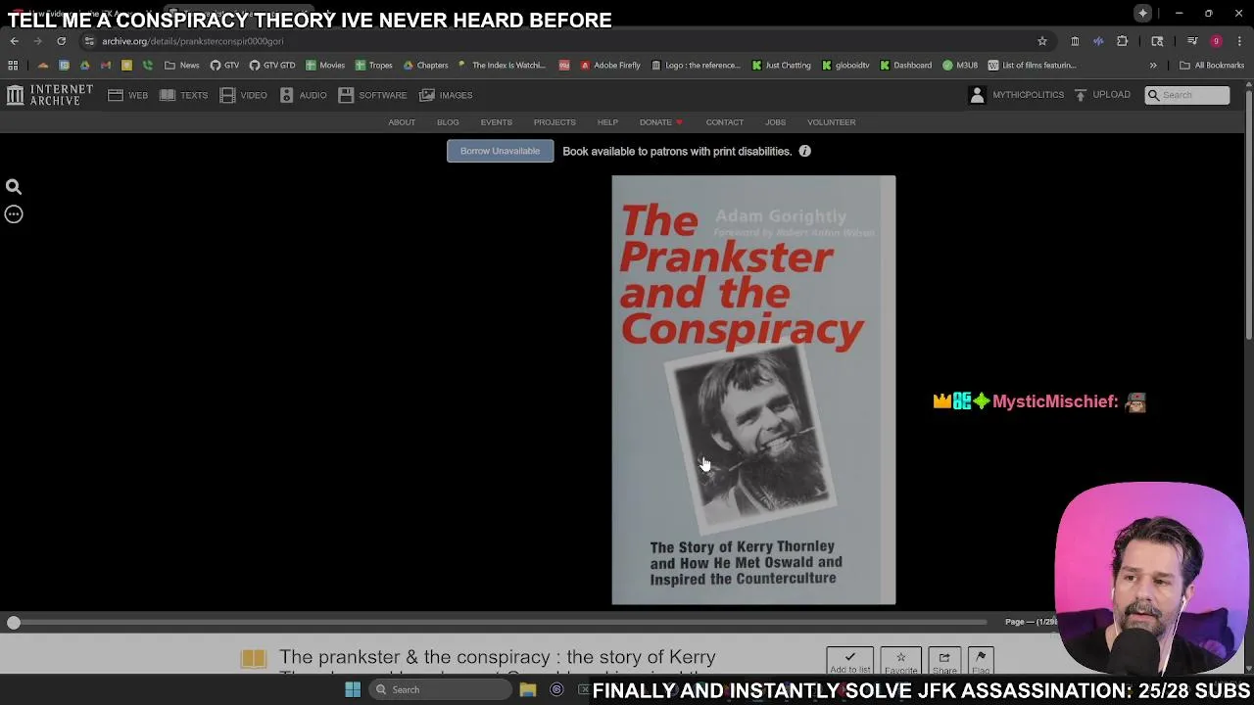
Task: Open File Explorer from the taskbar
Action: pos(528,689)
